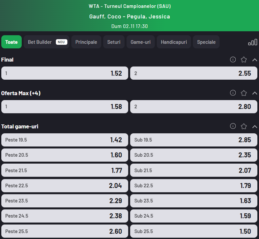Switch to the Bet Builder tab
This screenshot has height=239, width=259.
tap(46, 42)
